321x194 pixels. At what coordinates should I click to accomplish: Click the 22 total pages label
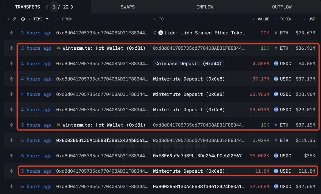pyautogui.click(x=66, y=7)
